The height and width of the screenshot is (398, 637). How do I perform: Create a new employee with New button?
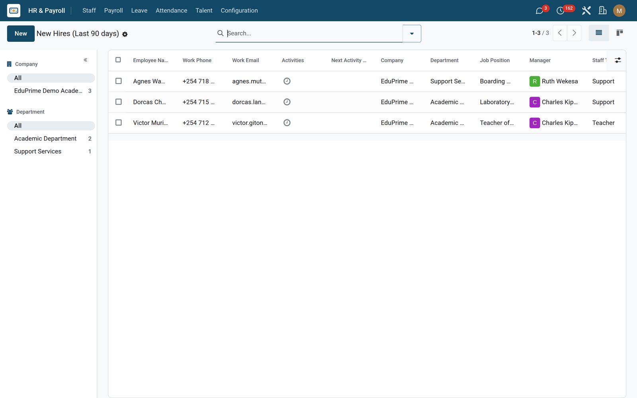click(x=21, y=33)
